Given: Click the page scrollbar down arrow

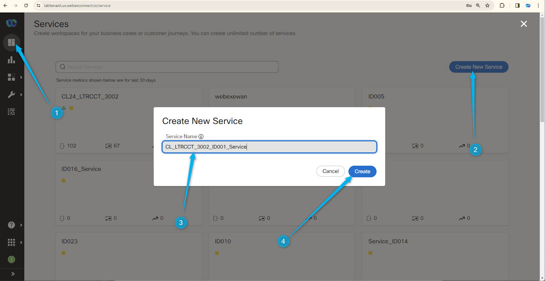Looking at the screenshot, I should [x=542, y=278].
